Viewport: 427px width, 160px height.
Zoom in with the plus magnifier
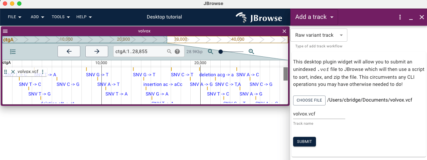pos(251,51)
